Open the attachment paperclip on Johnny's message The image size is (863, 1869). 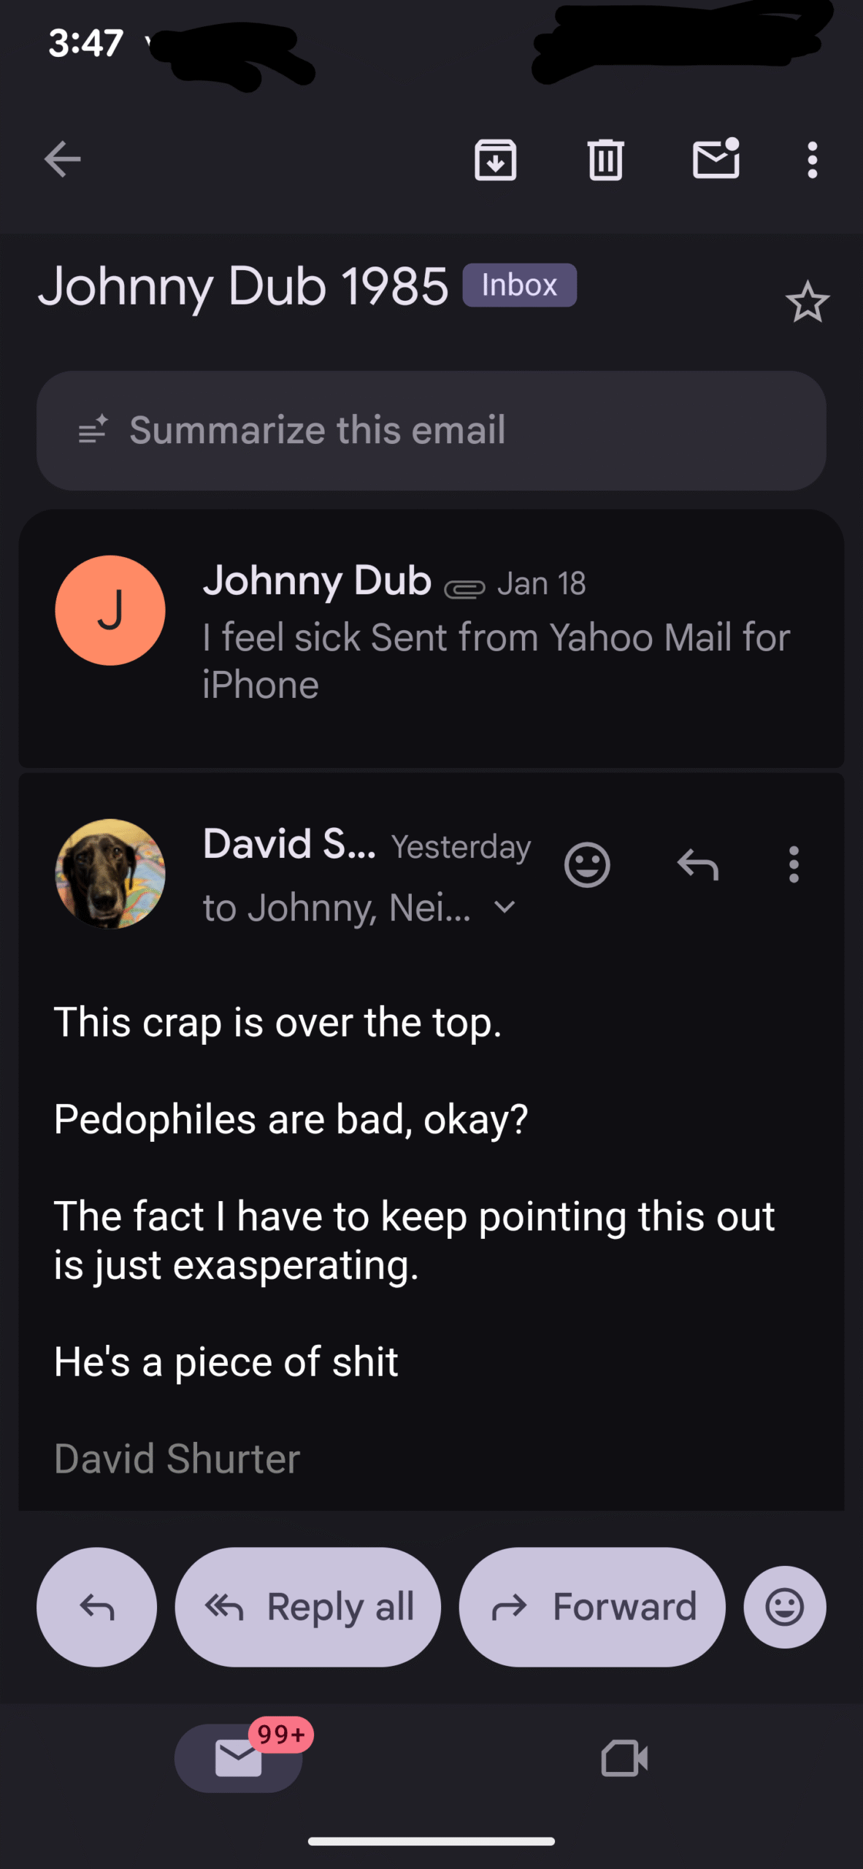(x=464, y=588)
